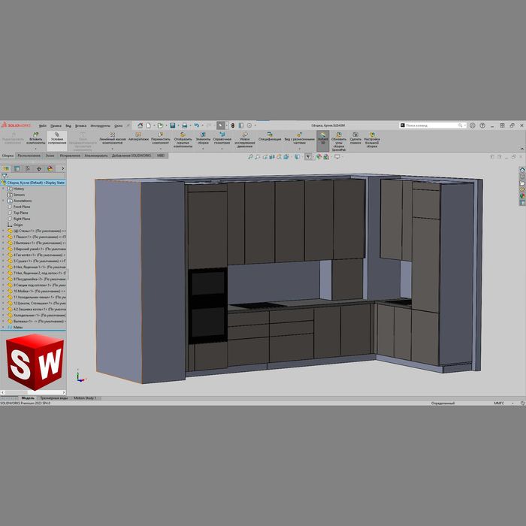The height and width of the screenshot is (526, 526).
Task: Select the 10 Мойка component
Action: pos(37,292)
